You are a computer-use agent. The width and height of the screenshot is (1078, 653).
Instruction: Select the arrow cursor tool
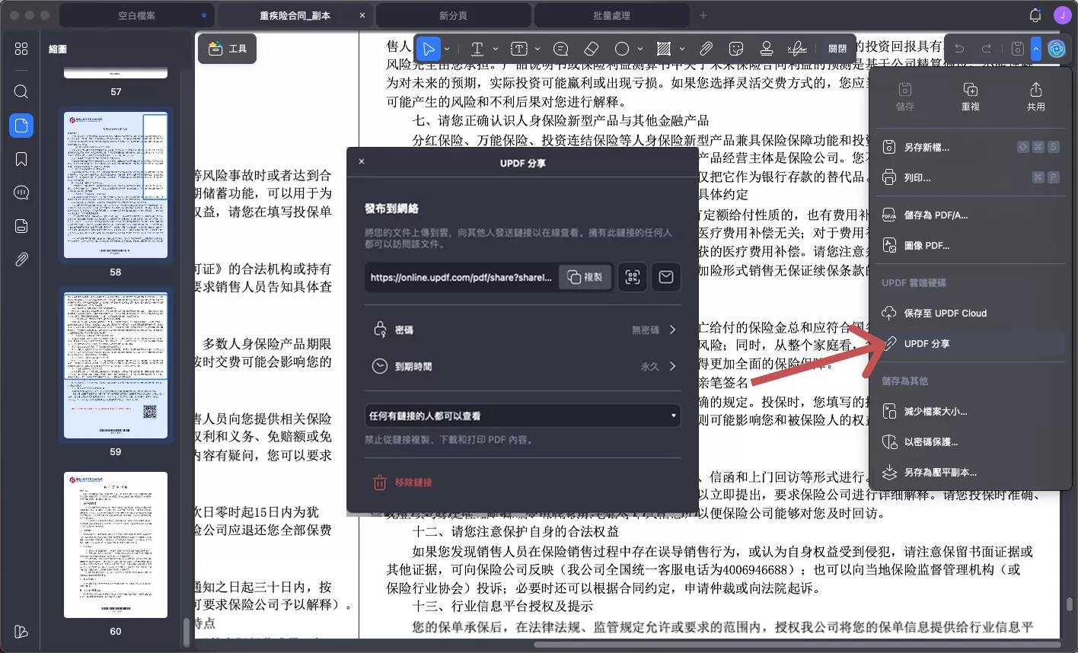[429, 49]
